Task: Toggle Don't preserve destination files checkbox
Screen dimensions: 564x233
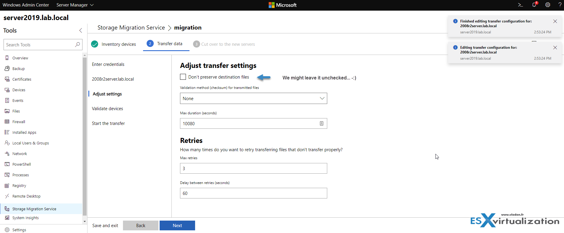Action: (x=183, y=77)
